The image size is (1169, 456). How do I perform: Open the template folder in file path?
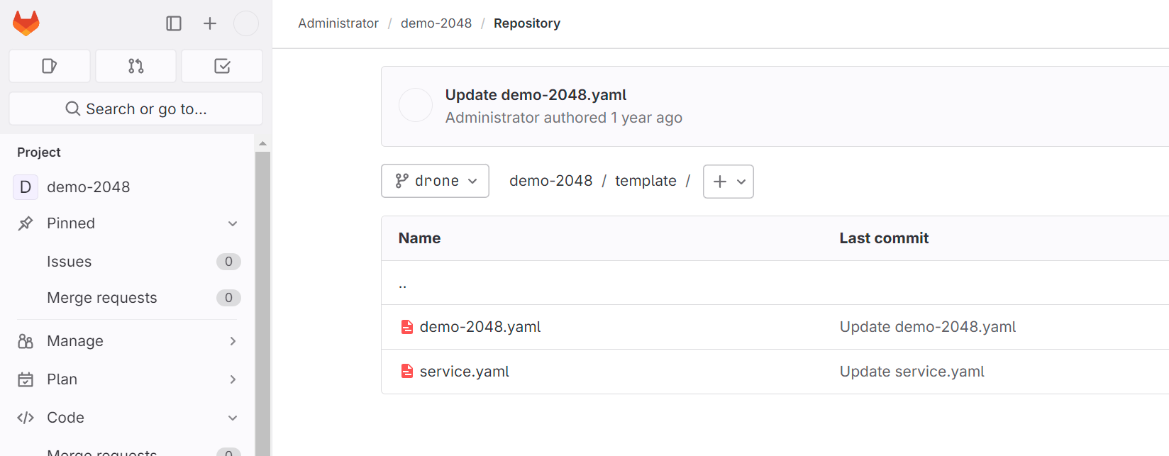point(646,181)
